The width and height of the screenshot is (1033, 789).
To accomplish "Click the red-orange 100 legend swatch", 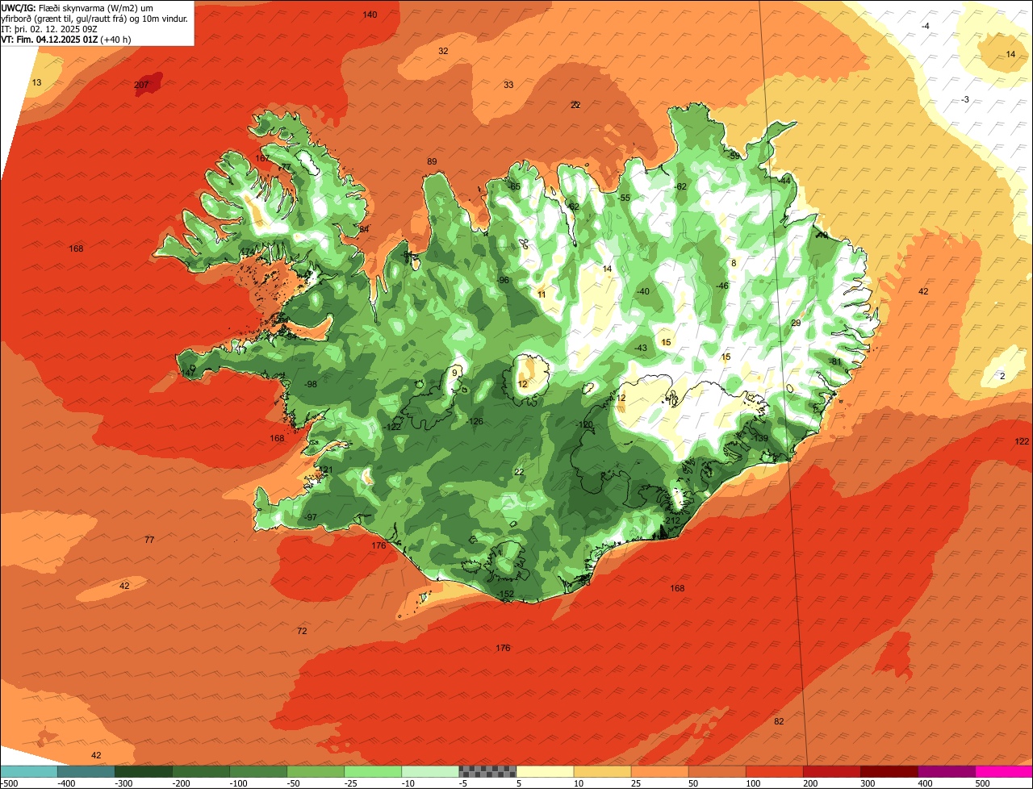I will pyautogui.click(x=773, y=771).
